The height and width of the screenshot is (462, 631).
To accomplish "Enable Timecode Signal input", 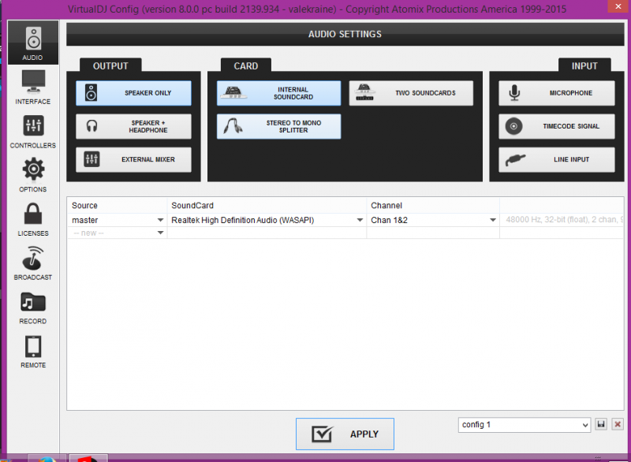I will pyautogui.click(x=557, y=126).
